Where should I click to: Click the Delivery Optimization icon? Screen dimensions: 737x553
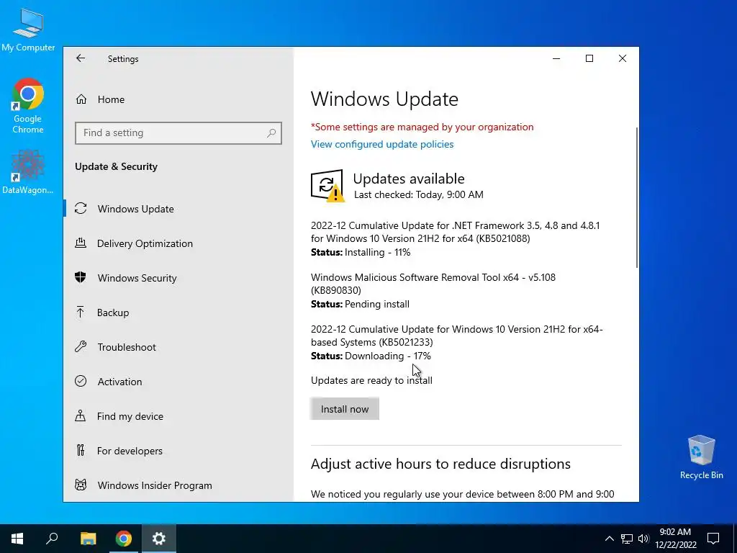81,243
